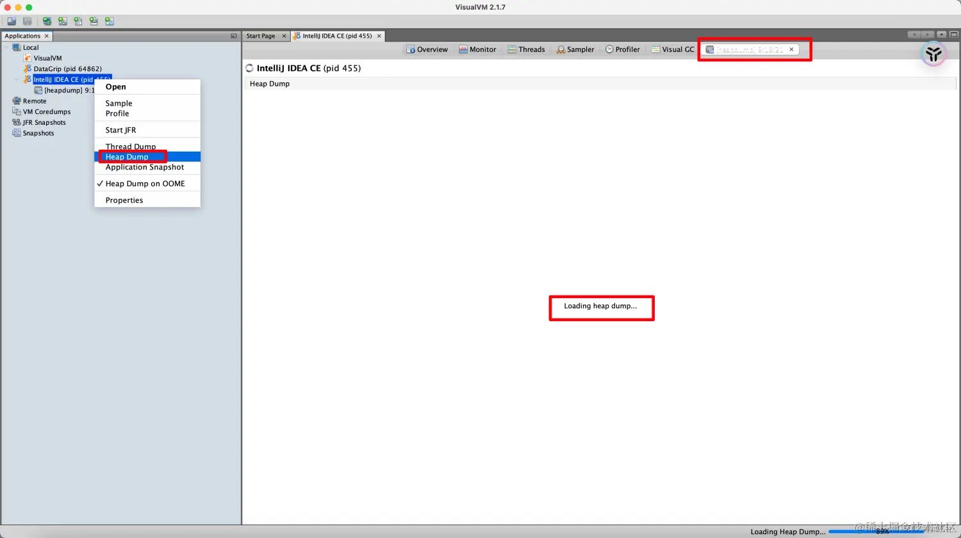Viewport: 961px width, 538px height.
Task: Select DataGrip (pid 64862) in tree
Action: point(67,68)
